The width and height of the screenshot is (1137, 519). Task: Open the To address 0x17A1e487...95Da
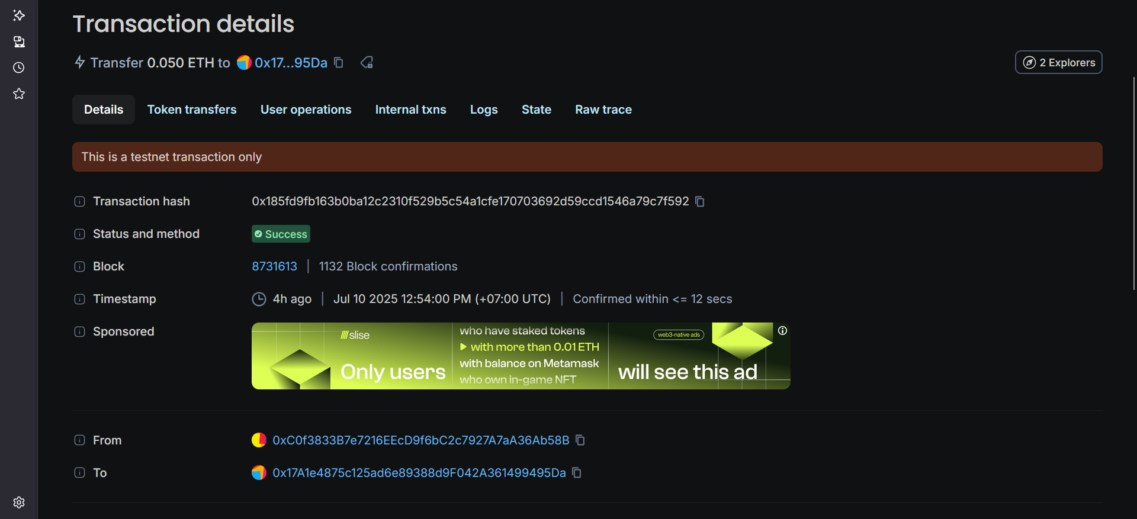[x=419, y=473]
